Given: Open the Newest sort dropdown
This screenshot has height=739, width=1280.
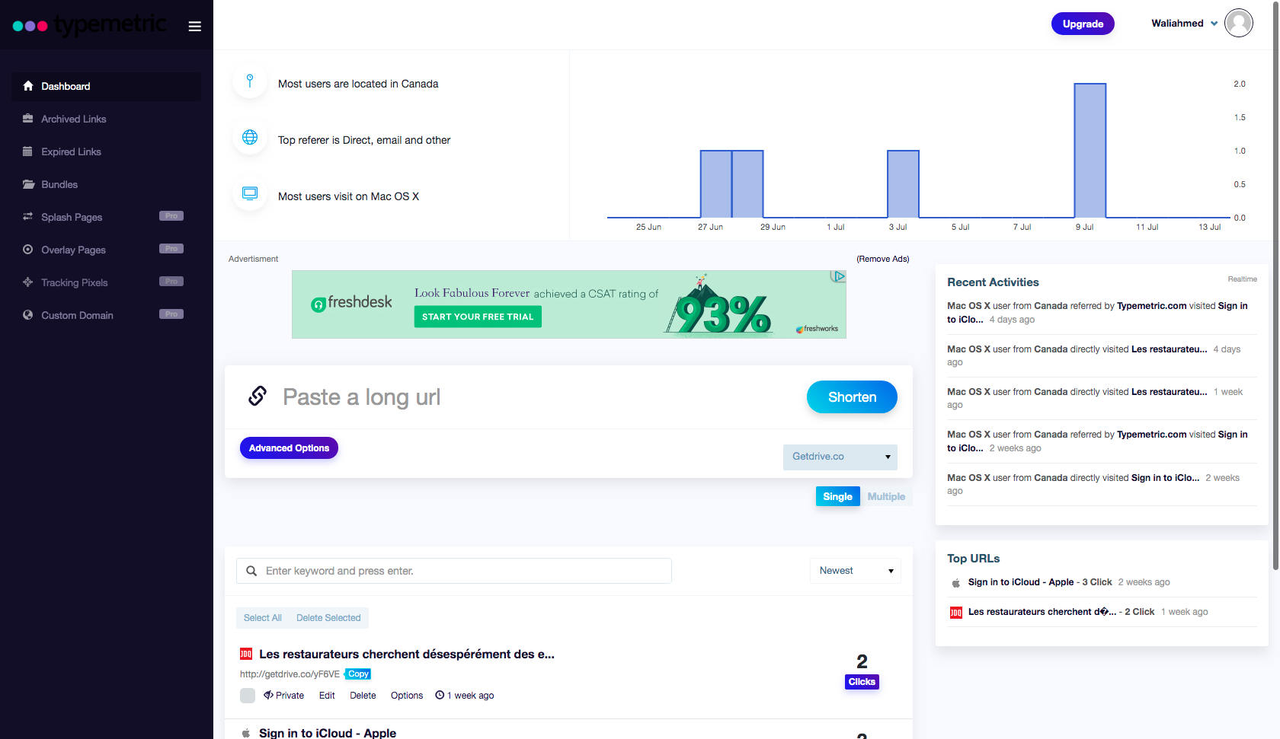Looking at the screenshot, I should pyautogui.click(x=856, y=571).
